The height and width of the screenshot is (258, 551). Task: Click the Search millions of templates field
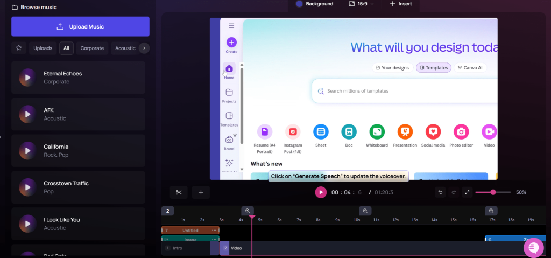405,91
